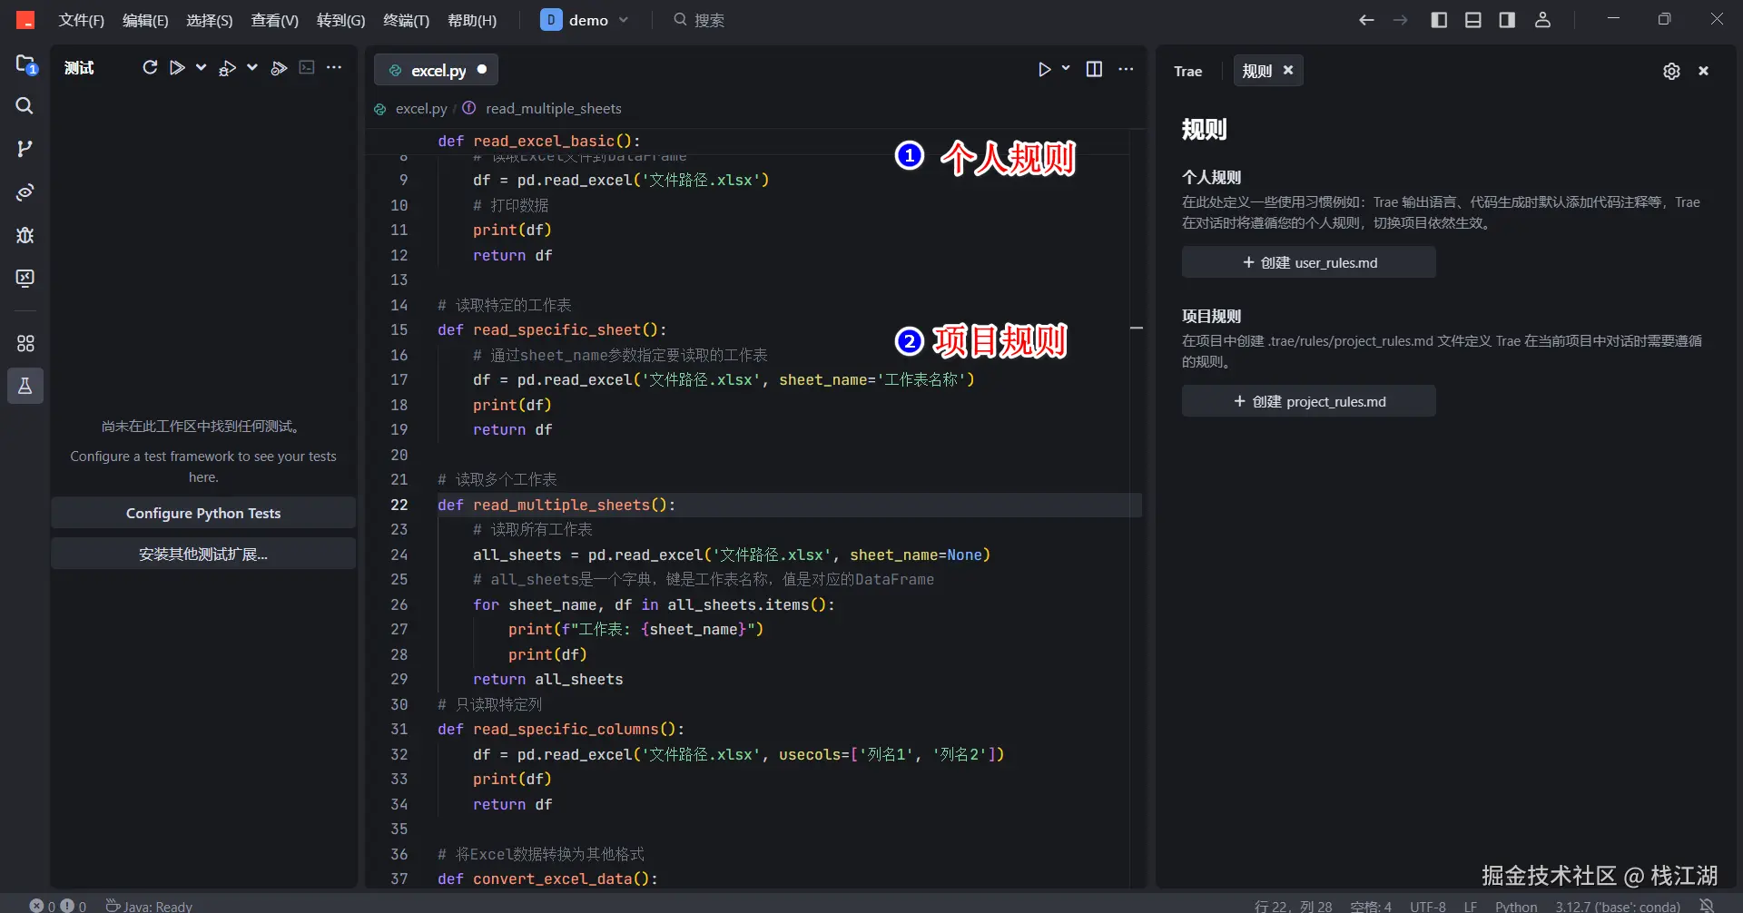Toggle the bottom panel visibility
The height and width of the screenshot is (913, 1743).
point(1473,20)
